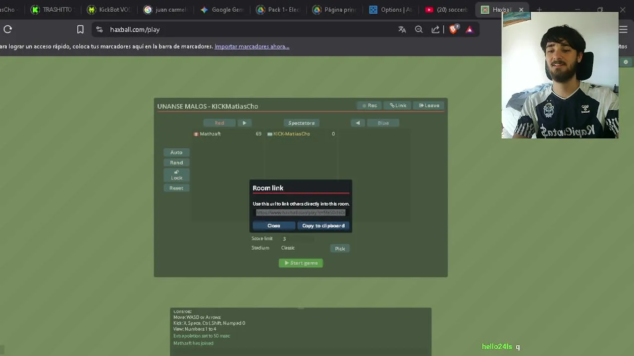Switch to the TRASHITTO tab
The height and width of the screenshot is (356, 634).
[x=52, y=9]
